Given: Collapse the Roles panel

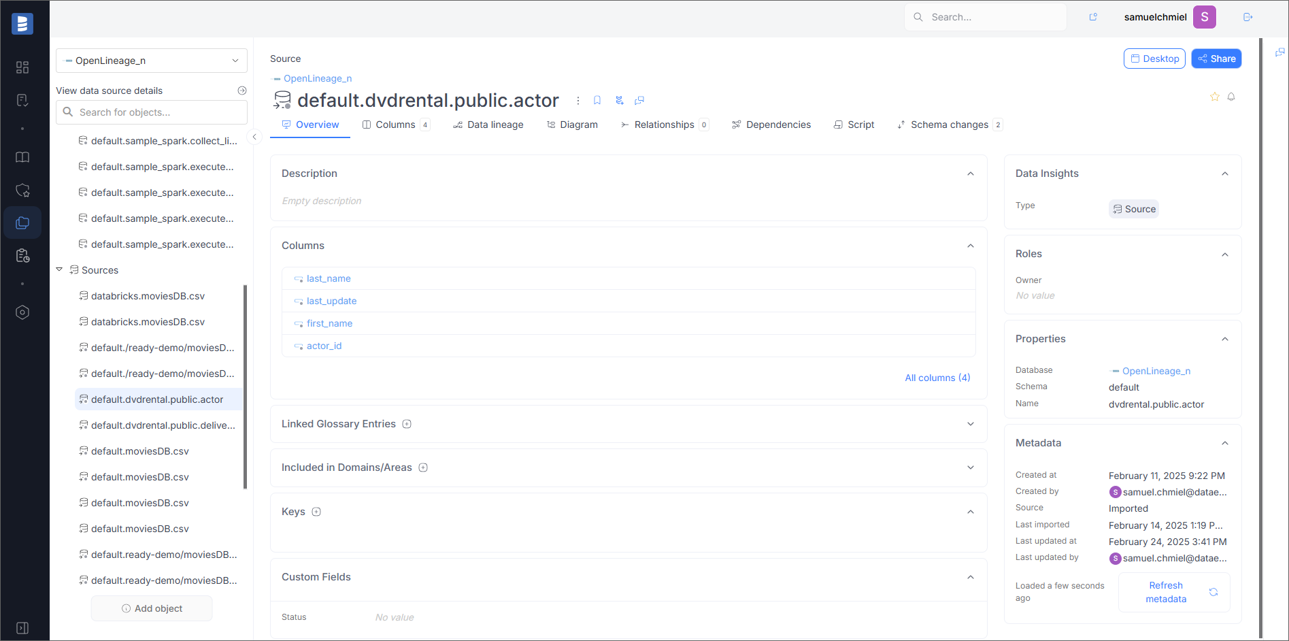Looking at the screenshot, I should coord(1225,254).
